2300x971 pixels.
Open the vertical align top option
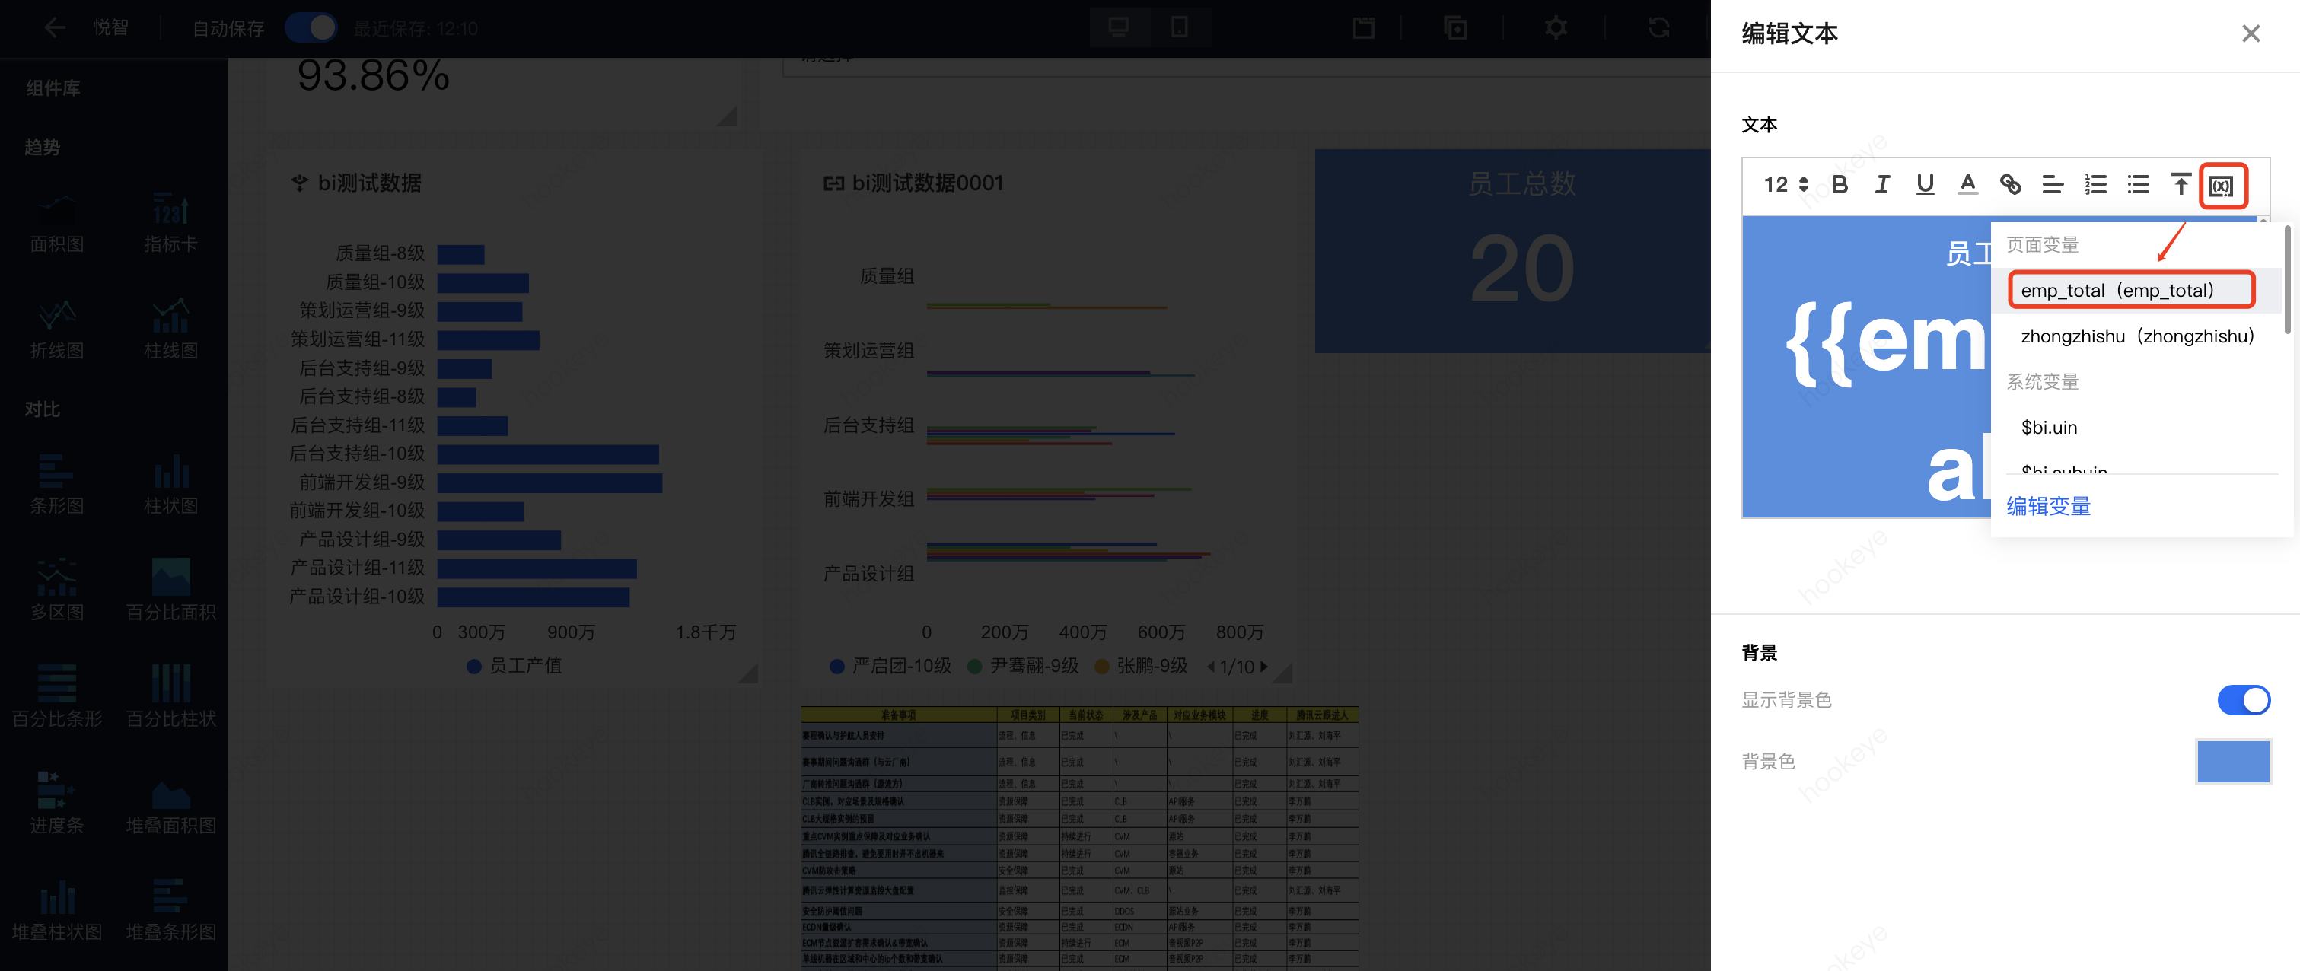click(x=2180, y=185)
